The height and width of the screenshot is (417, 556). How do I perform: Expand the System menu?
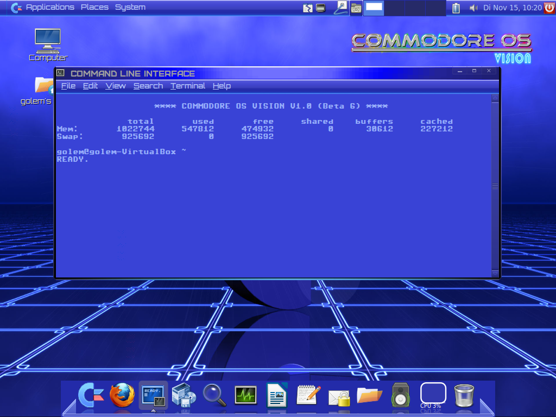(x=130, y=8)
